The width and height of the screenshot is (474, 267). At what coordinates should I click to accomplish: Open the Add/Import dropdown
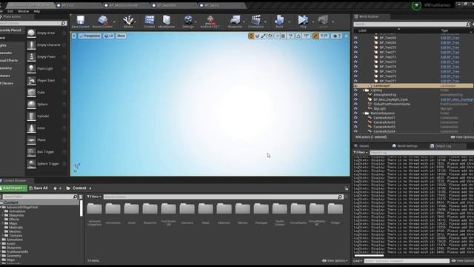[13, 188]
